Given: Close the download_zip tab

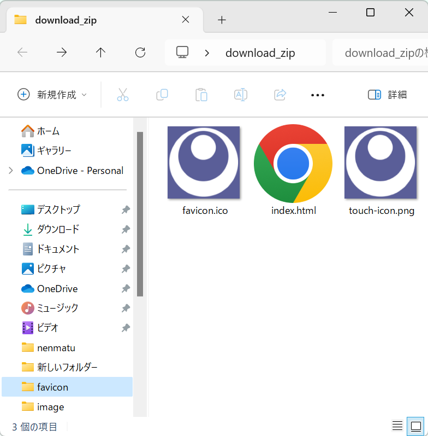Looking at the screenshot, I should 186,20.
